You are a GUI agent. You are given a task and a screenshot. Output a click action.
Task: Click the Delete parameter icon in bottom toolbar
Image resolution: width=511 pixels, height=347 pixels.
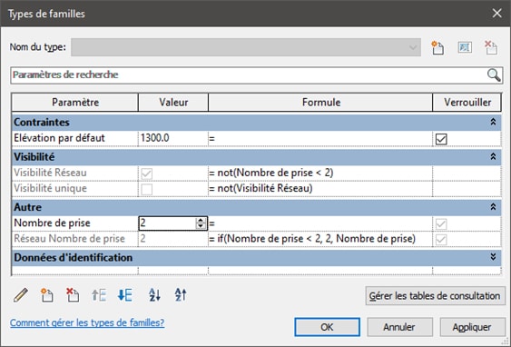(73, 295)
